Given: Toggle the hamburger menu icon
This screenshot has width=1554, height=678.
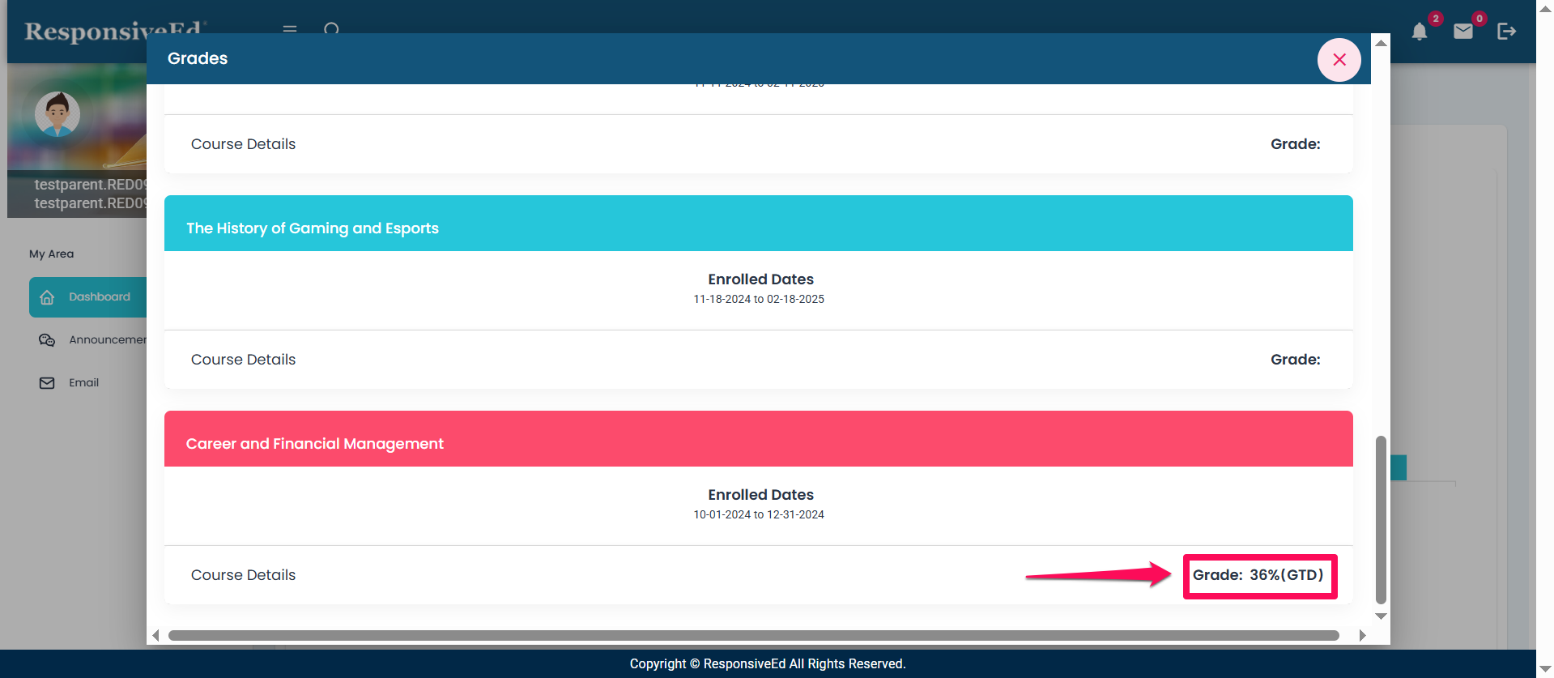Looking at the screenshot, I should 289,28.
